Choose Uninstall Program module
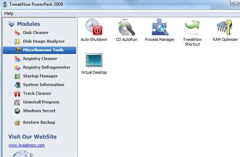 [x=41, y=102]
